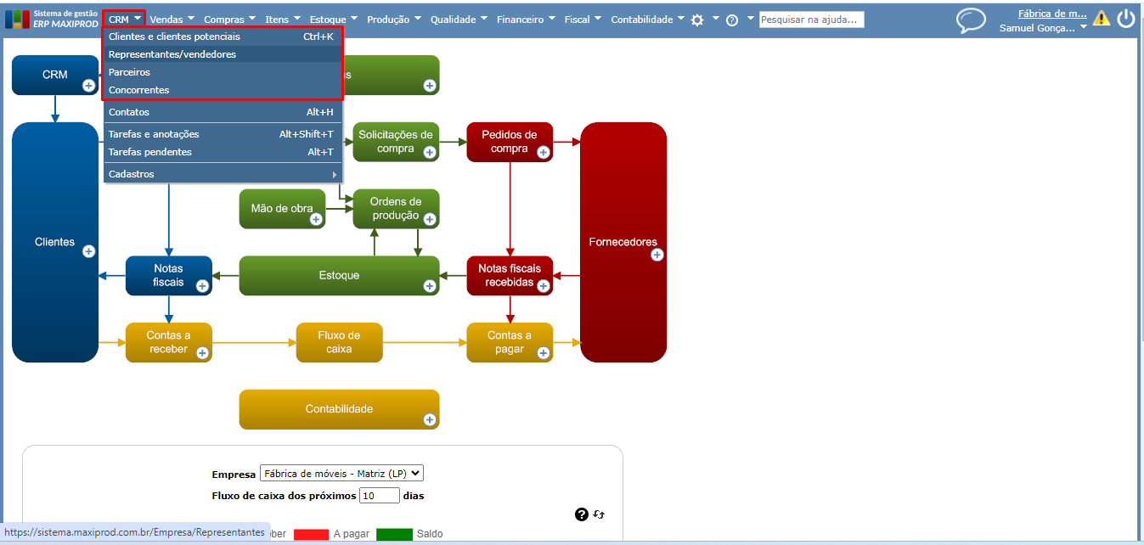This screenshot has width=1144, height=545.
Task: Open the chat speech bubble icon
Action: pyautogui.click(x=971, y=20)
